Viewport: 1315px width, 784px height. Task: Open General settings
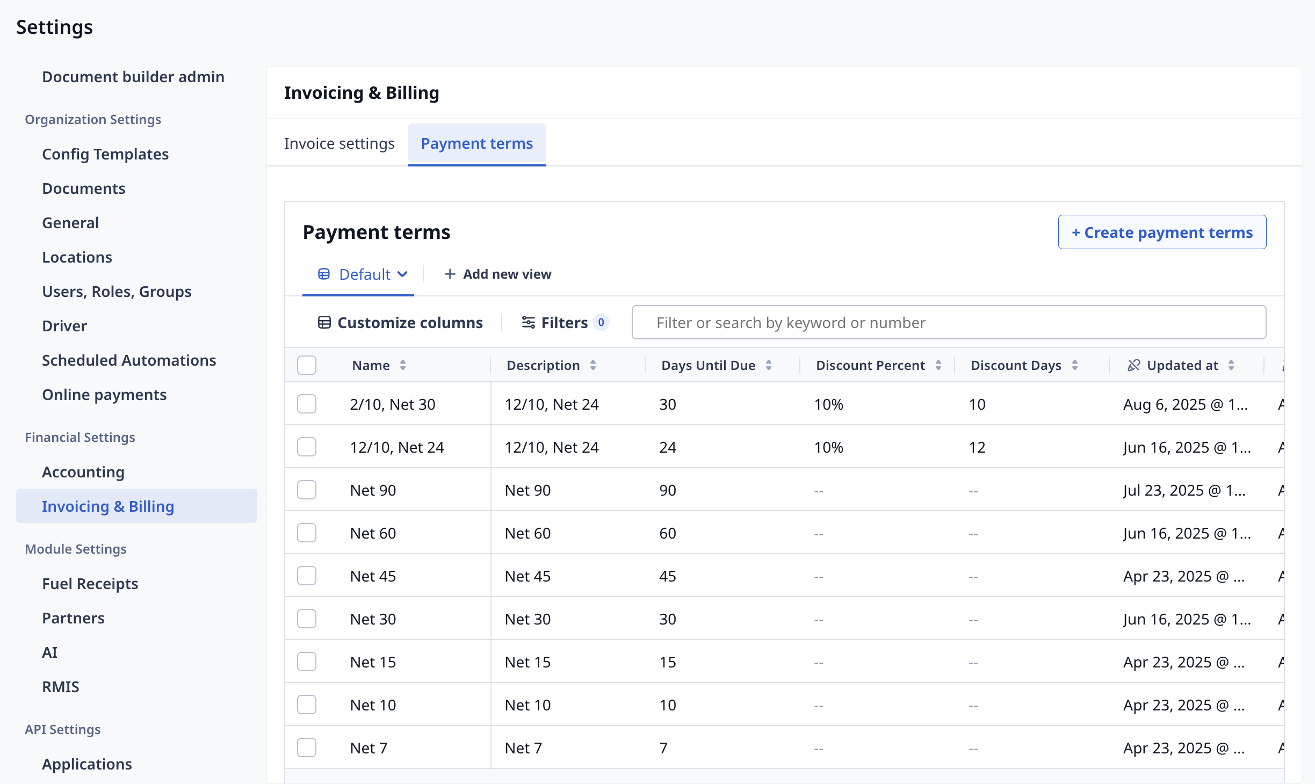[70, 223]
